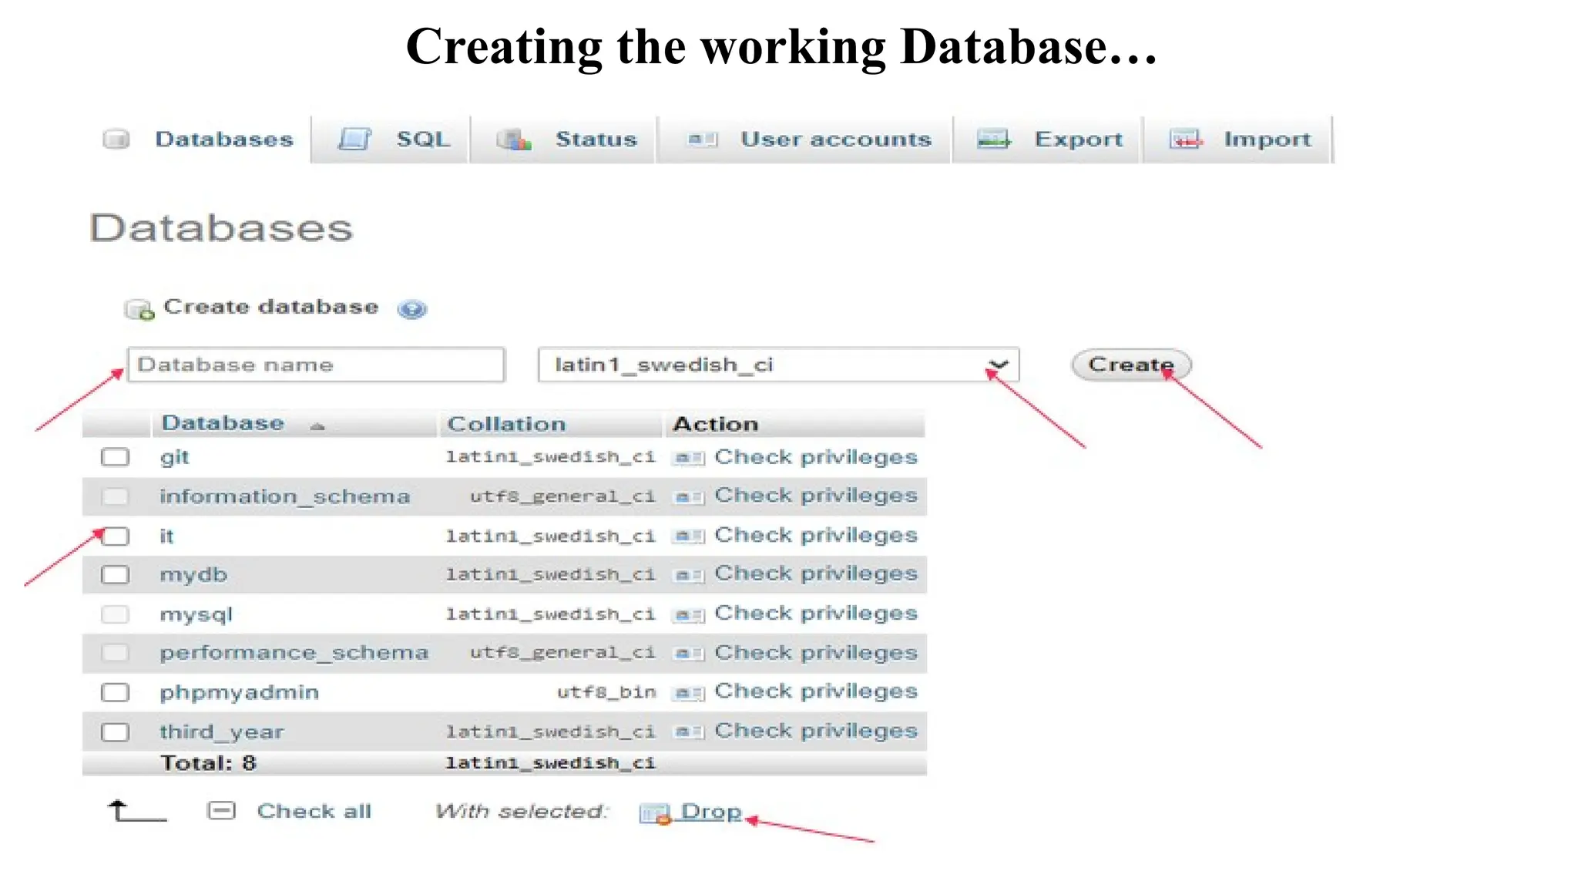Image resolution: width=1578 pixels, height=888 pixels.
Task: Click privileges icon in third_year row
Action: click(x=688, y=732)
